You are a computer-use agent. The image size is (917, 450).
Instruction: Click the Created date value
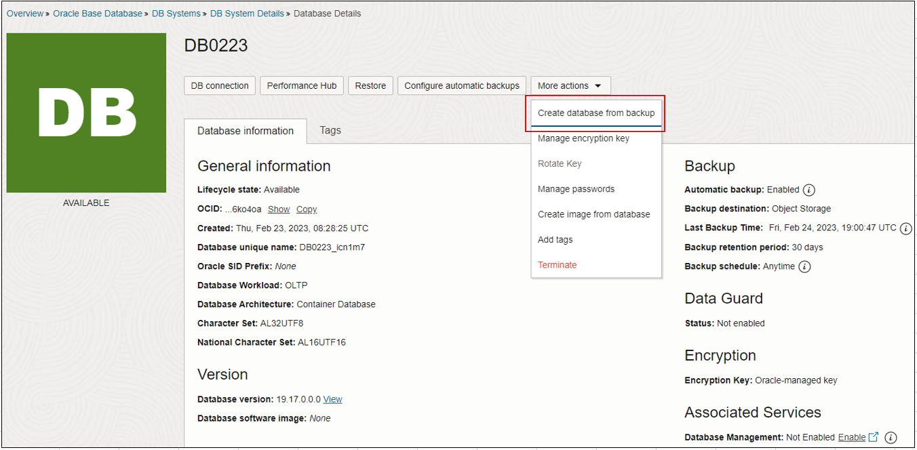click(302, 228)
